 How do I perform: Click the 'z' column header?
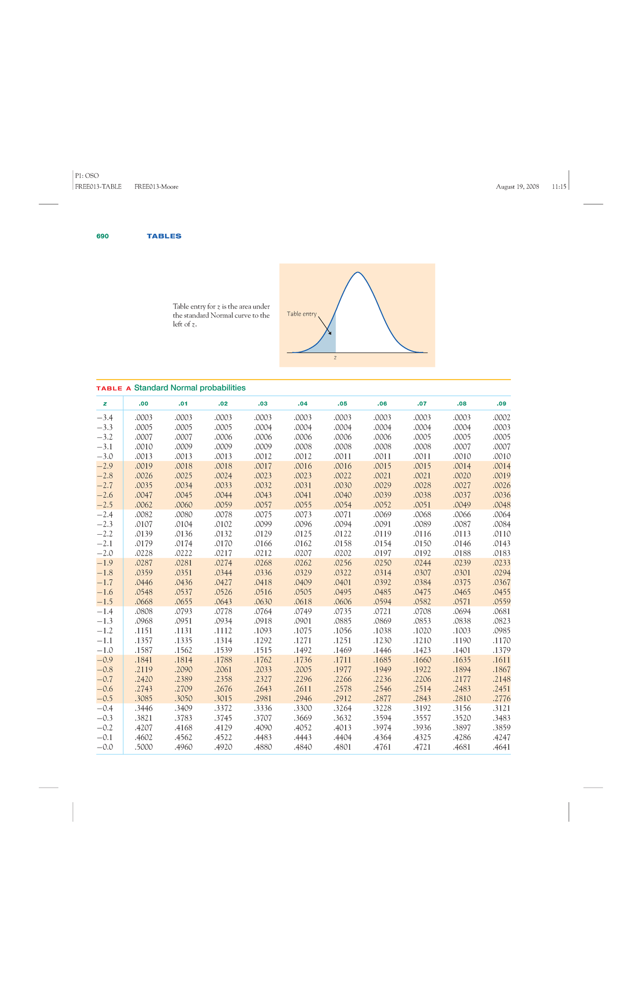pyautogui.click(x=105, y=404)
